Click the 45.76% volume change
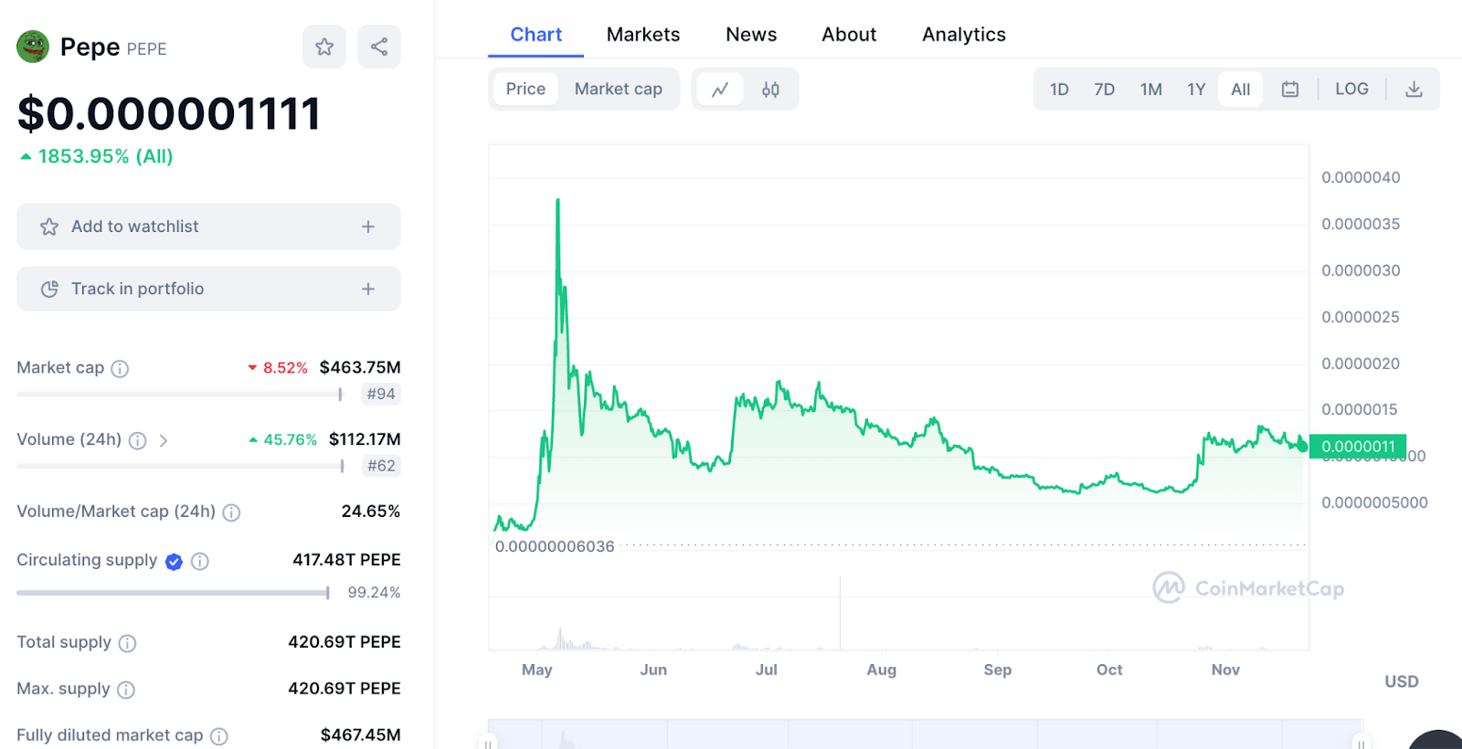Image resolution: width=1462 pixels, height=749 pixels. click(283, 440)
